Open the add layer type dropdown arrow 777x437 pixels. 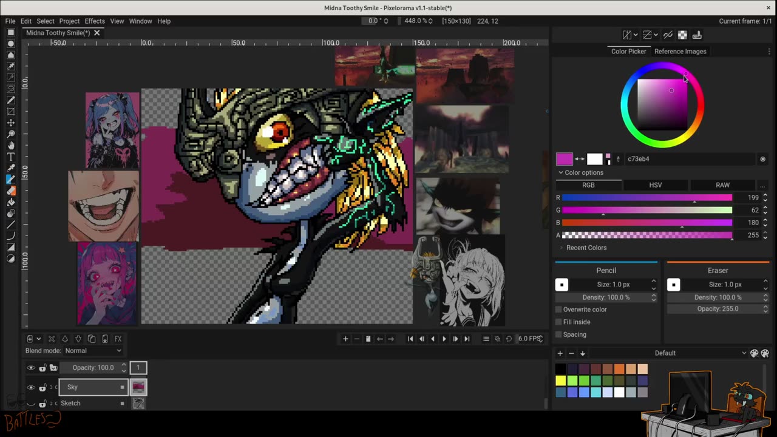(39, 339)
